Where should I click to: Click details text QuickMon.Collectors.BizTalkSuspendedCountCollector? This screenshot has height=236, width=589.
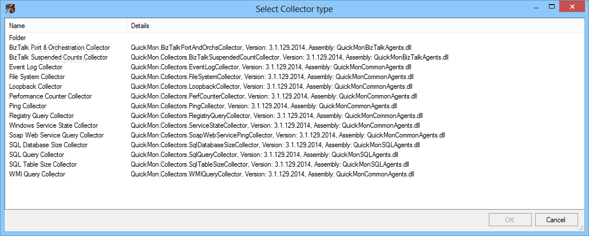[x=205, y=57]
